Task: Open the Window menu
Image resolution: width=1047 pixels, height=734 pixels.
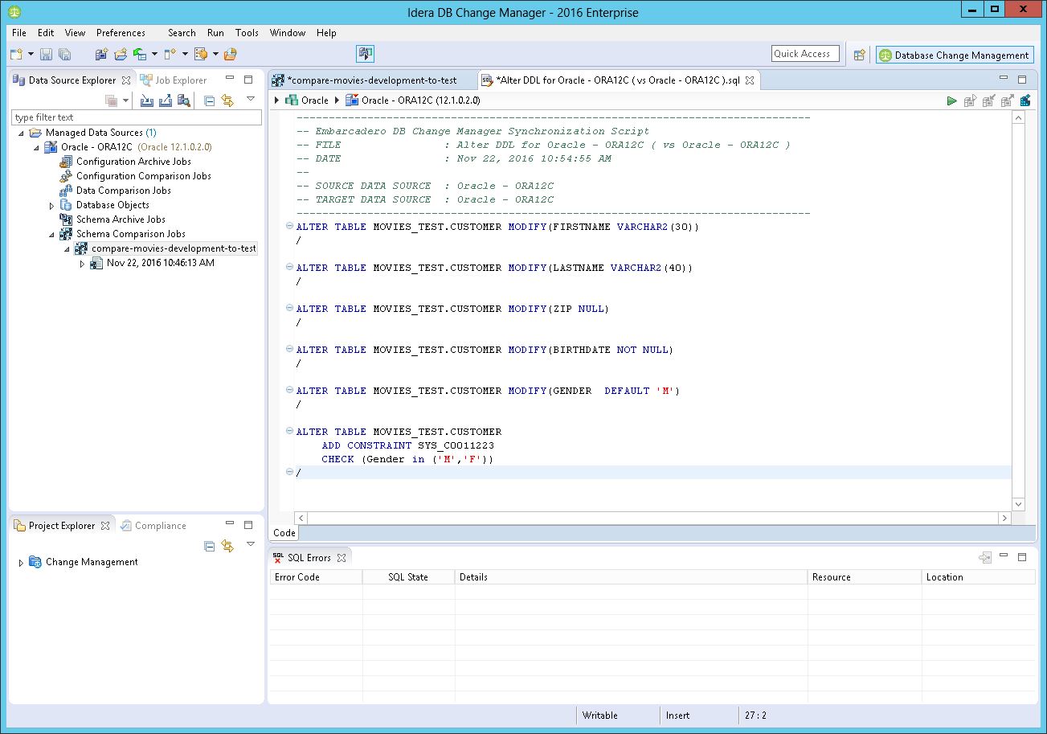Action: pos(287,33)
